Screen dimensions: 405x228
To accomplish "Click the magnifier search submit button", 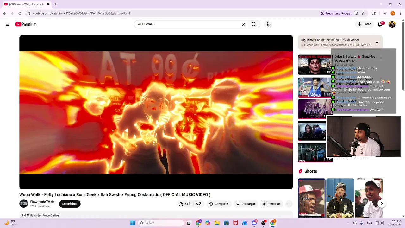I will point(254,24).
